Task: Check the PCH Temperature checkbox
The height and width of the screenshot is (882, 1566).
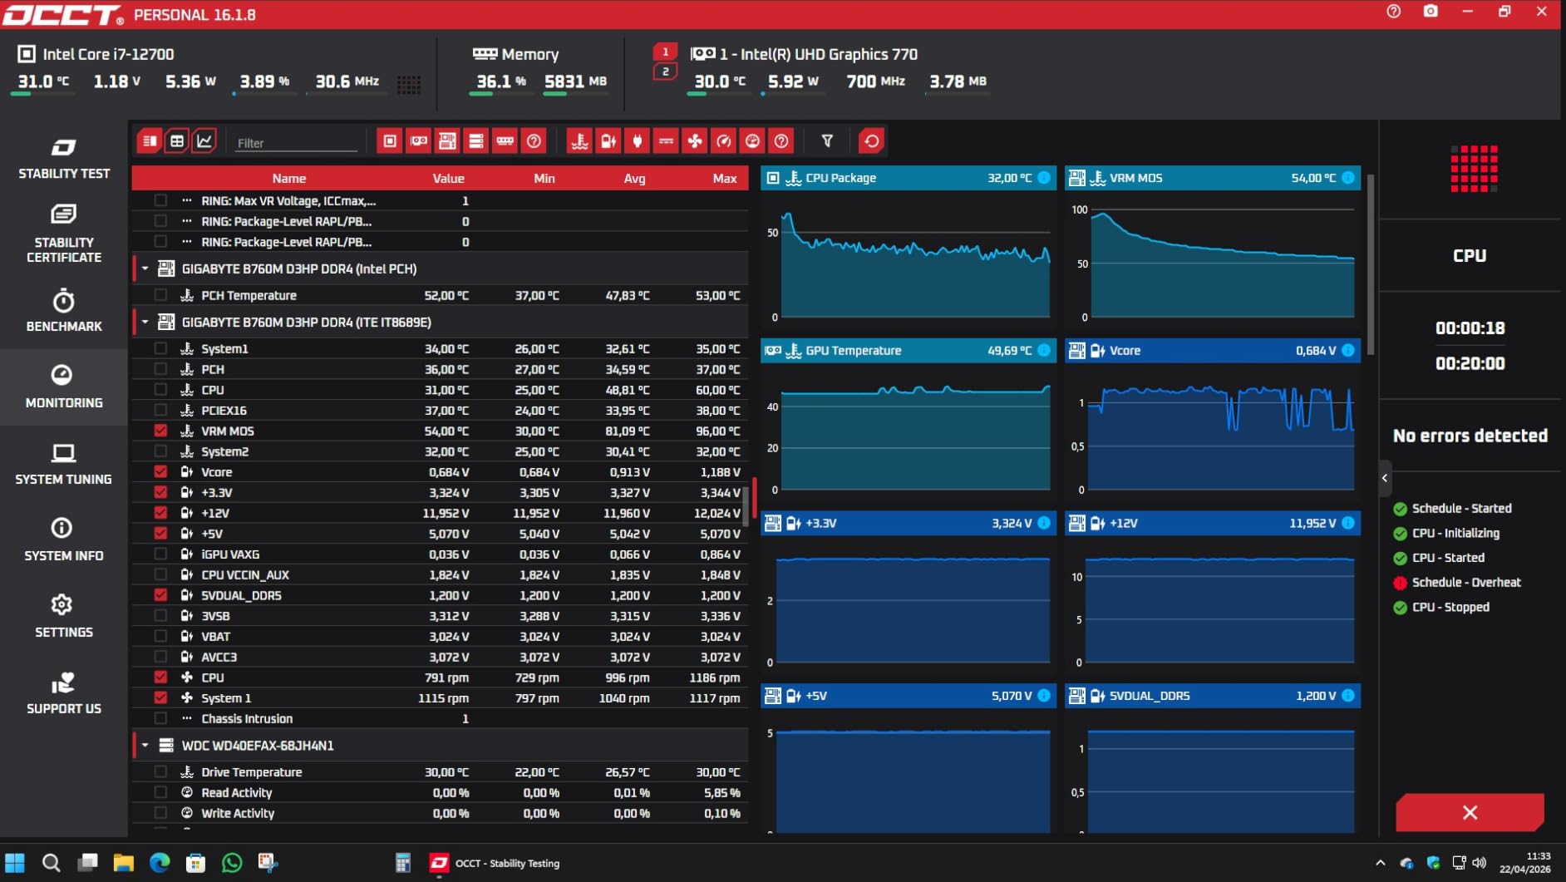Action: tap(160, 295)
